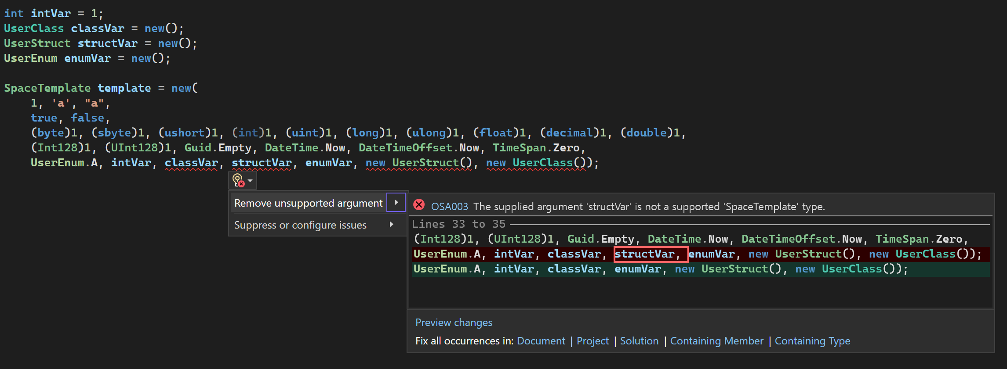Fix all occurrences in Containing Type
This screenshot has width=1007, height=369.
click(812, 341)
